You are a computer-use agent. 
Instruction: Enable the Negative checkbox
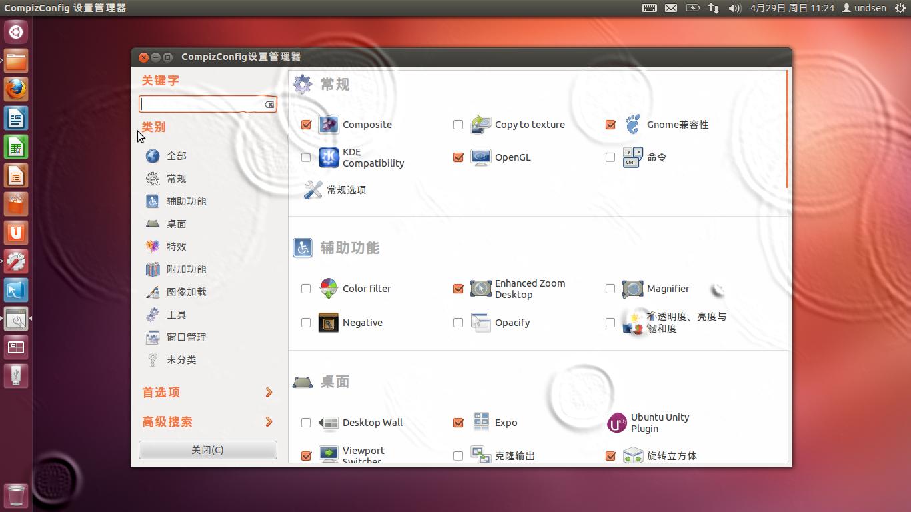(306, 323)
